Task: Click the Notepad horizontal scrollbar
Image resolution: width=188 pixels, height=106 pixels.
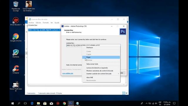Action: (76, 85)
